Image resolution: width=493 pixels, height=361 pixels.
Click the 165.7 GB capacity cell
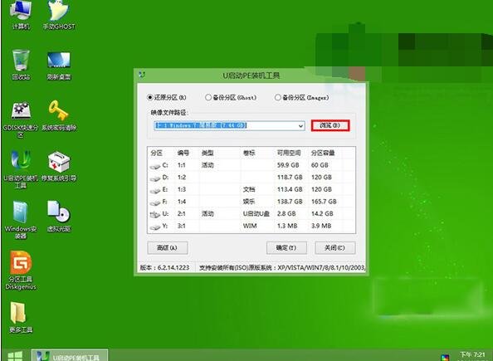tap(324, 202)
